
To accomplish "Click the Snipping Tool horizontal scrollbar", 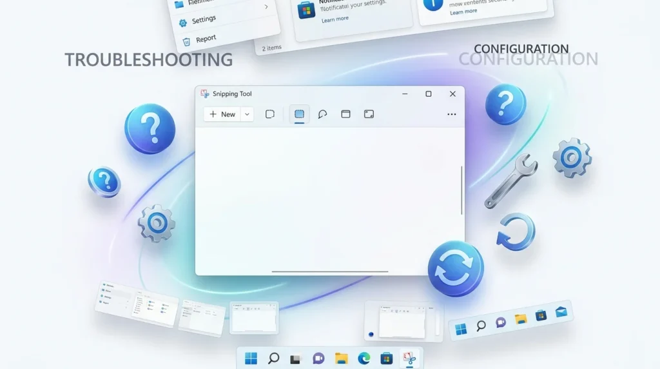I will (x=330, y=272).
